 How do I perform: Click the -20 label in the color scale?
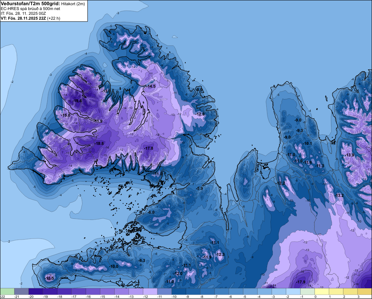coord(31,297)
